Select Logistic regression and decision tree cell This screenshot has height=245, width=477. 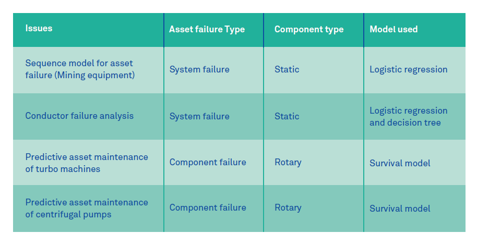coord(409,117)
